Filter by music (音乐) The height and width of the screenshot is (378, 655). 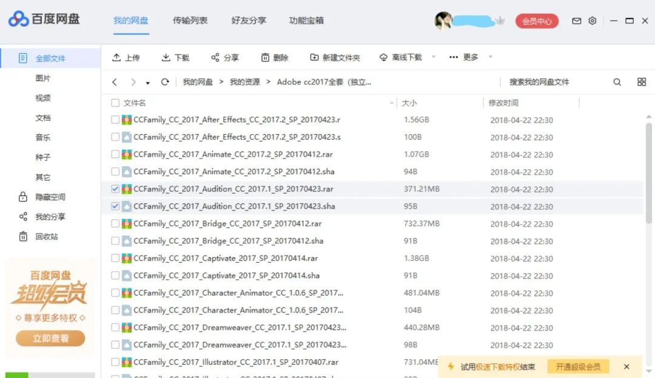pyautogui.click(x=43, y=137)
